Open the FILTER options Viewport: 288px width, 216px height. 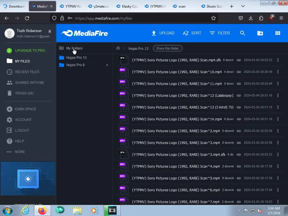pos(220,33)
